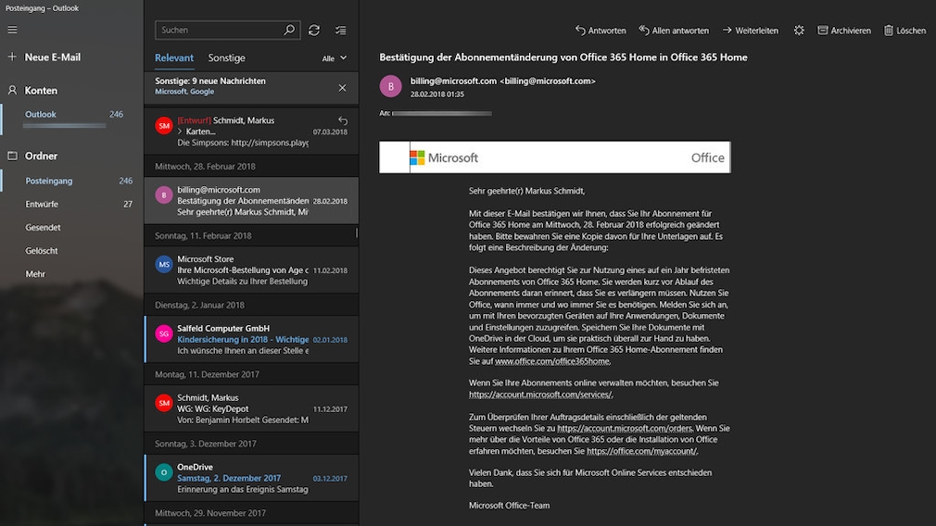Viewport: 936px width, 526px height.
Task: Switch to the Relevant tab
Action: [173, 57]
